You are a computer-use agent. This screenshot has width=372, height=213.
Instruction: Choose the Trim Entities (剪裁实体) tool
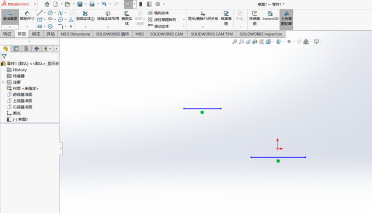tap(85, 16)
